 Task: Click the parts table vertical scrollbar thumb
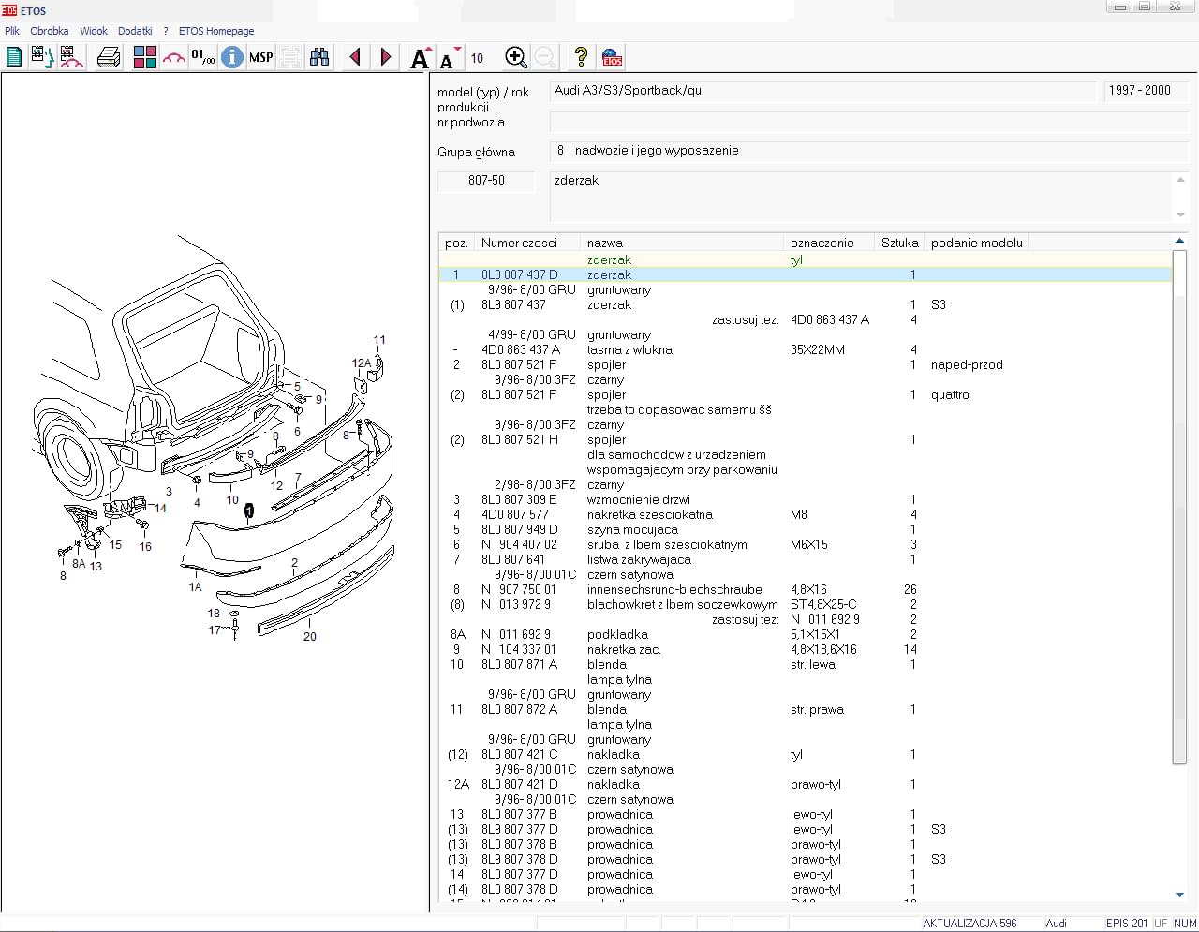click(x=1179, y=507)
